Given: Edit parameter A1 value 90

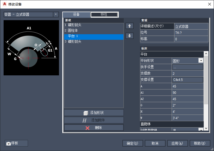Looking at the screenshot, I should tap(188, 93).
